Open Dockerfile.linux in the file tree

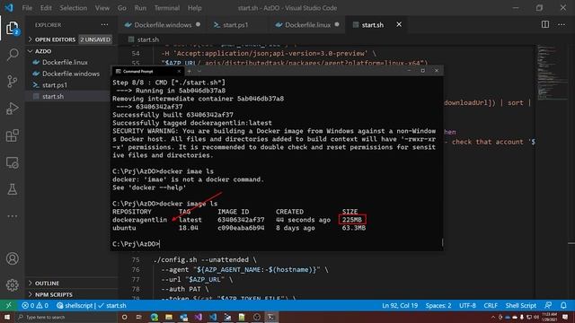71,62
